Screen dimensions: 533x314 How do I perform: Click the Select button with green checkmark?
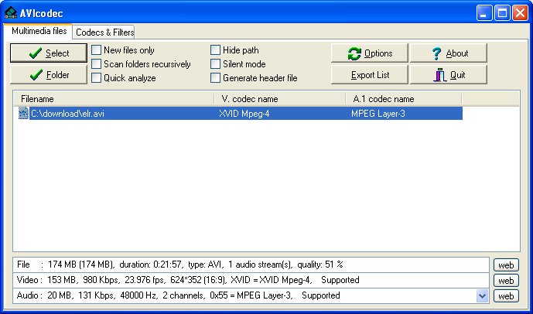coord(49,53)
